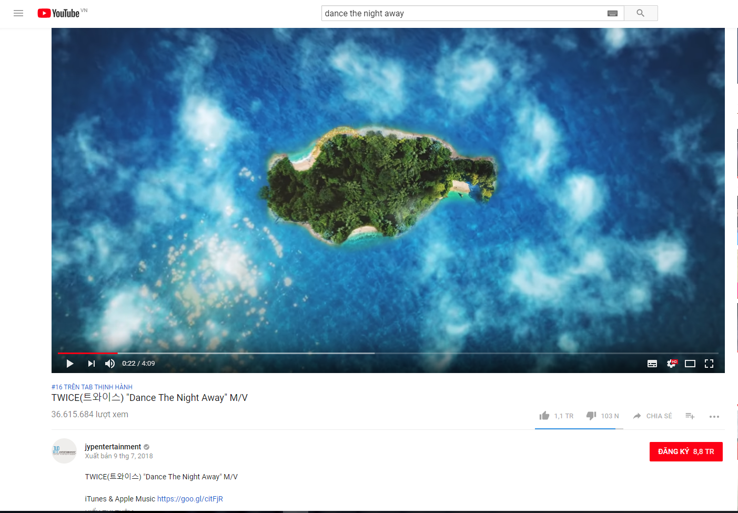
Task: Dislike the video with thumbs down
Action: pos(603,416)
